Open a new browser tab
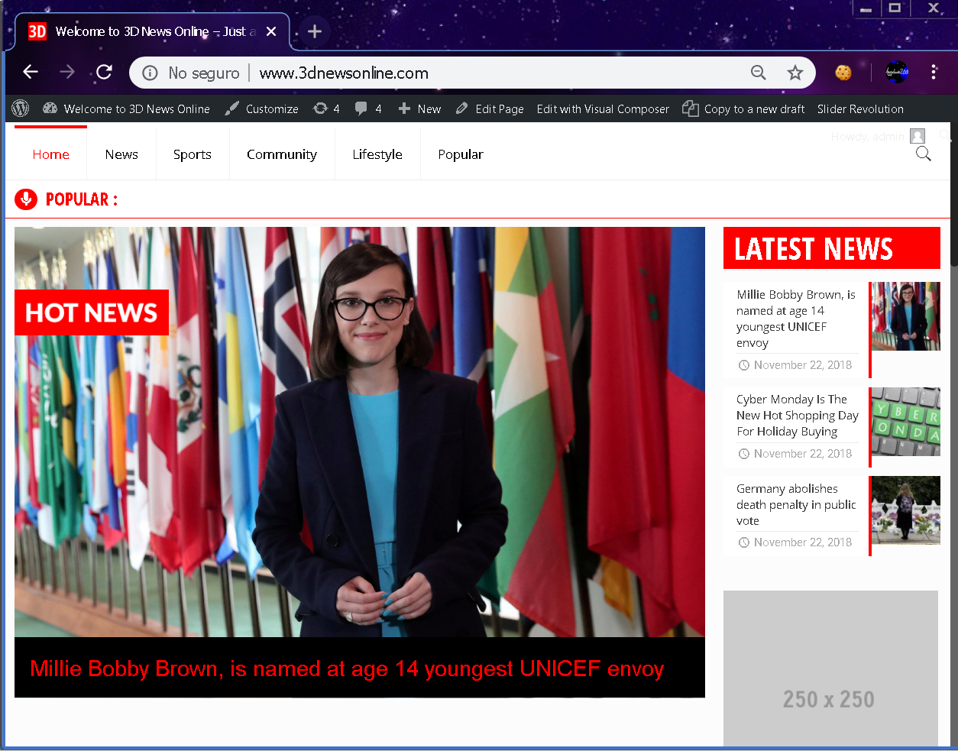 pos(315,31)
